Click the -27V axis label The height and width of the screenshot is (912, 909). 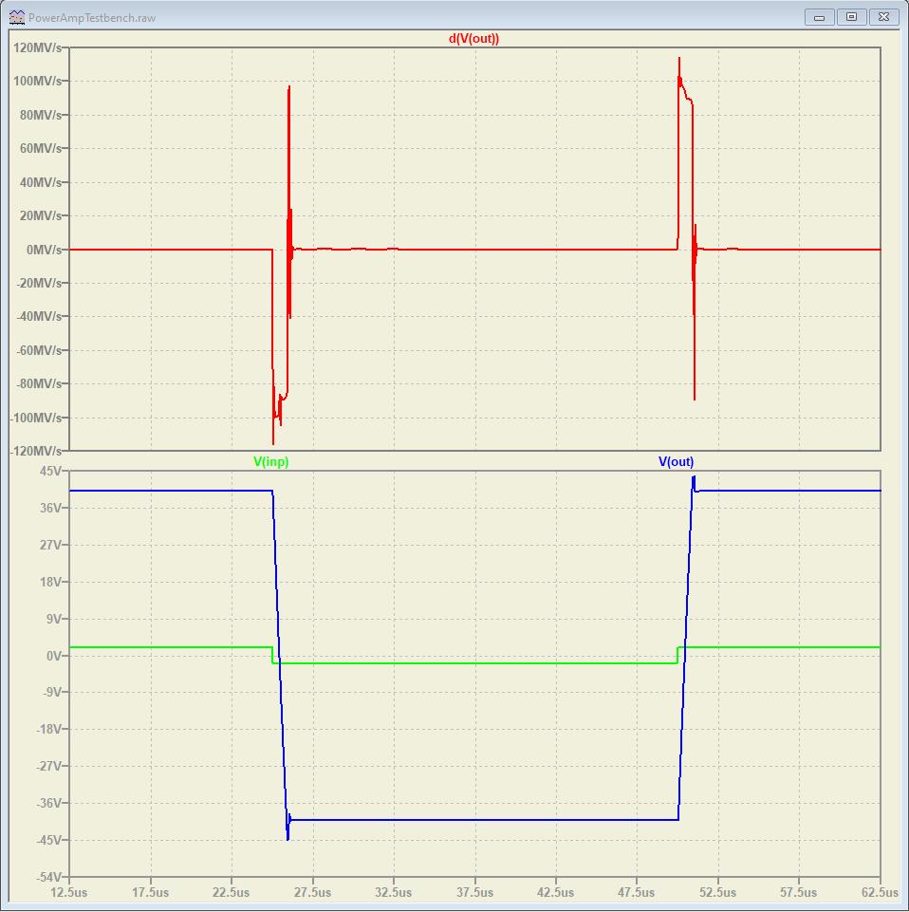[x=48, y=766]
